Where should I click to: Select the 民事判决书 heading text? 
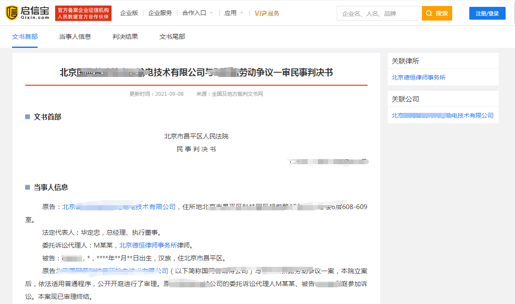tap(196, 149)
